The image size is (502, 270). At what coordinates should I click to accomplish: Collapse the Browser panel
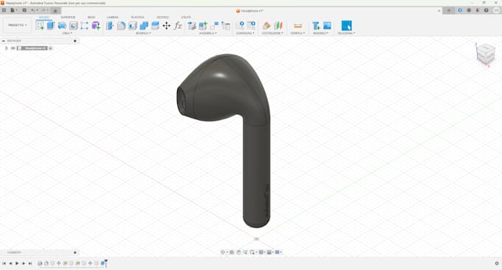click(4, 41)
